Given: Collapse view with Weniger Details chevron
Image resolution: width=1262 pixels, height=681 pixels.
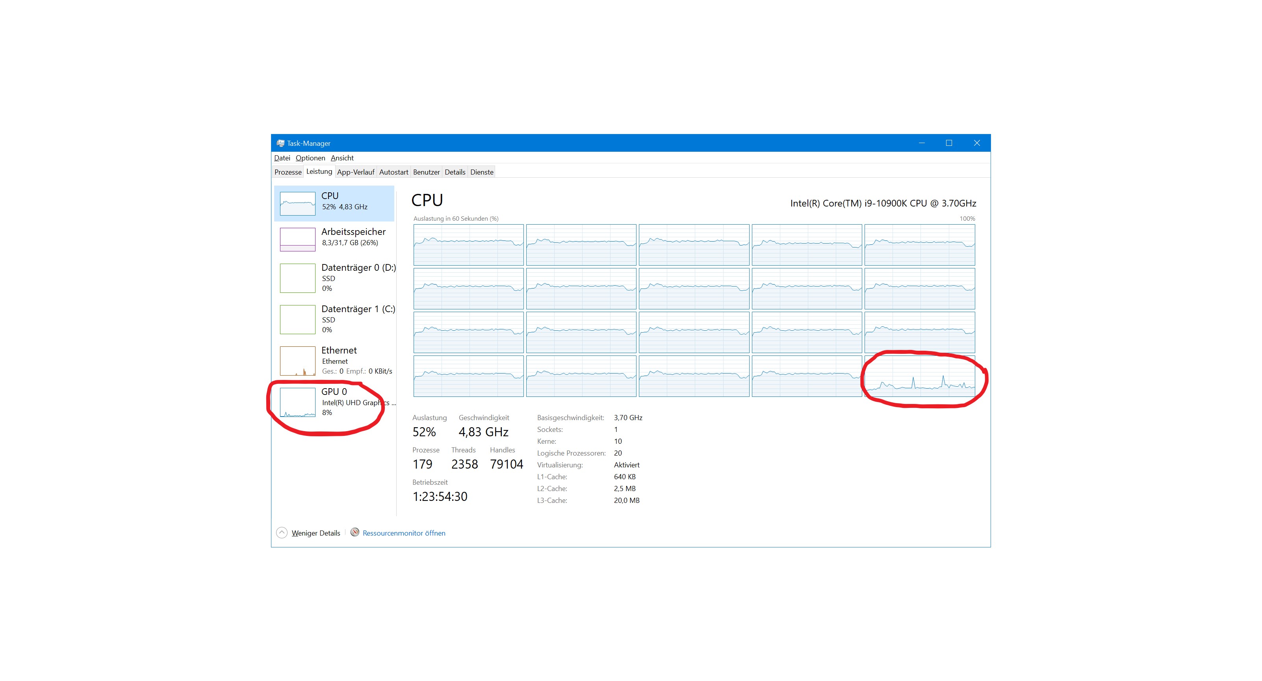Looking at the screenshot, I should tap(282, 533).
